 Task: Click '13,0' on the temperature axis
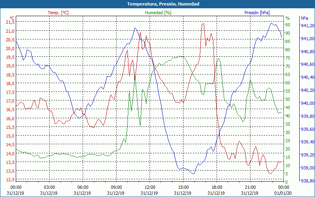(x=11, y=171)
